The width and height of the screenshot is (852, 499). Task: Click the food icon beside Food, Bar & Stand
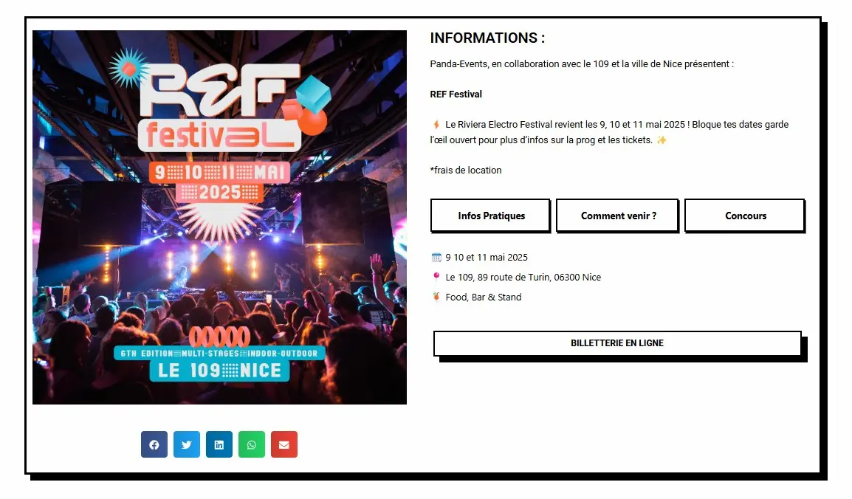(436, 297)
